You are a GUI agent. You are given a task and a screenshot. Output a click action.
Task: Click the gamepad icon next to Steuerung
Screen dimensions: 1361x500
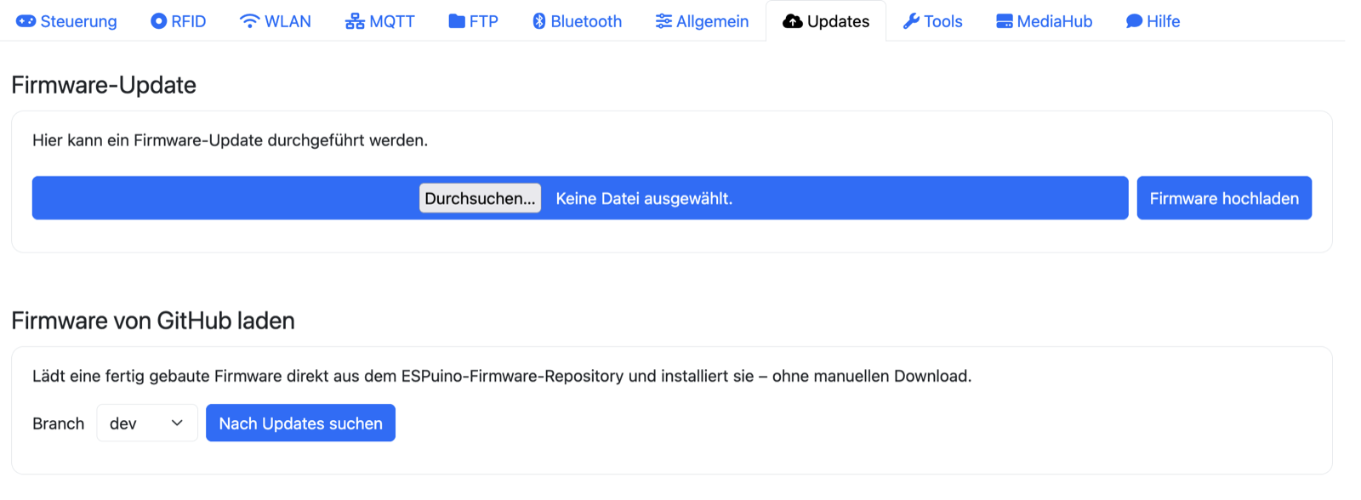(26, 21)
